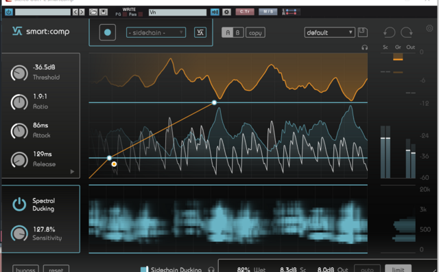
Task: Toggle headphone monitoring above the display
Action: click(x=364, y=47)
